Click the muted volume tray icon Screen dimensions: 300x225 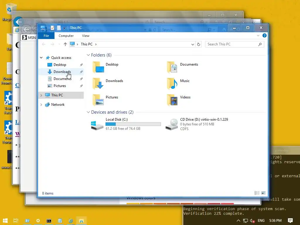click(252, 221)
